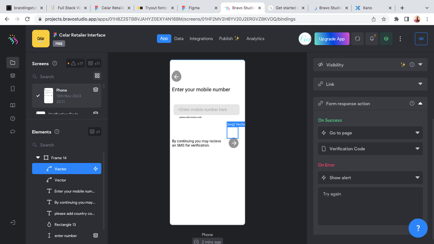Click the refresh sync icon button
Viewport: 434px width, 244px height.
pyautogui.click(x=357, y=39)
